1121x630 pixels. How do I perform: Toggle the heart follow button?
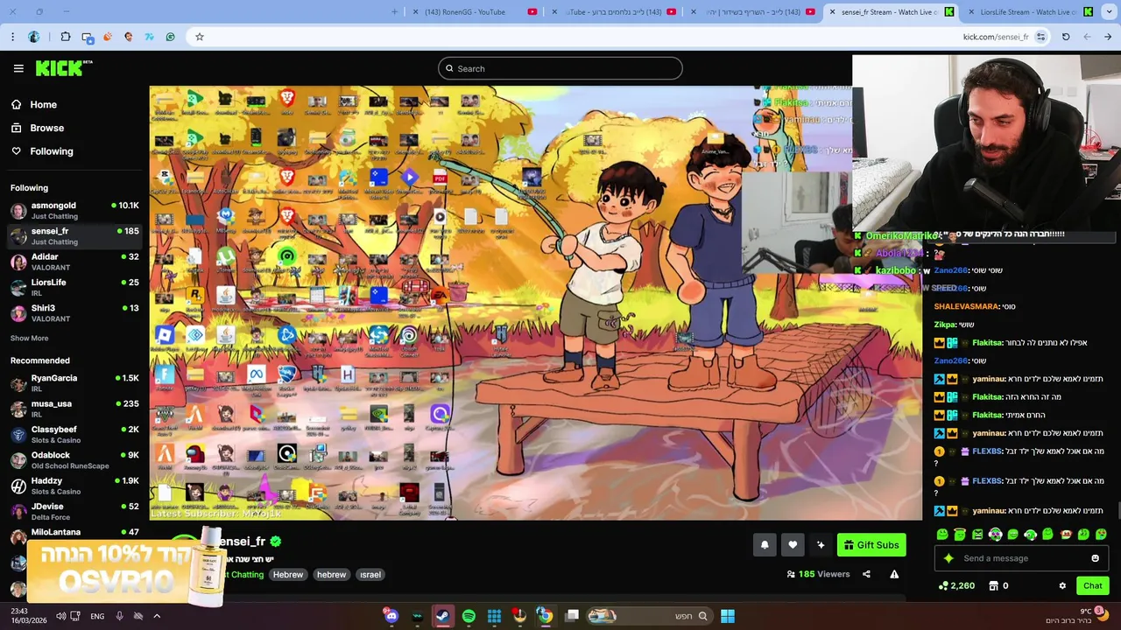coord(793,545)
